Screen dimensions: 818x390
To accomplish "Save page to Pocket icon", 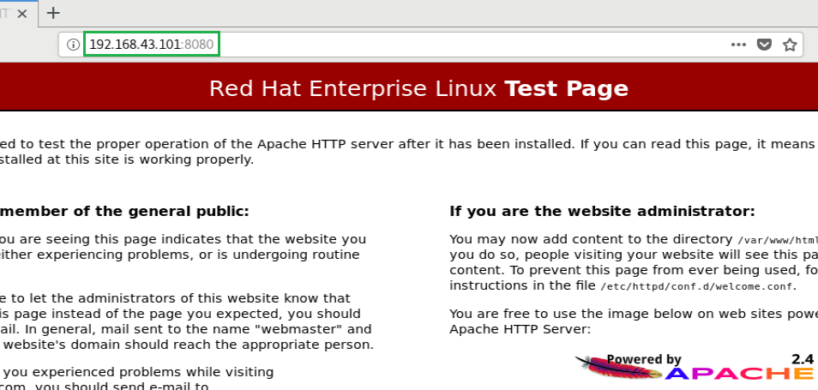I will tap(764, 45).
